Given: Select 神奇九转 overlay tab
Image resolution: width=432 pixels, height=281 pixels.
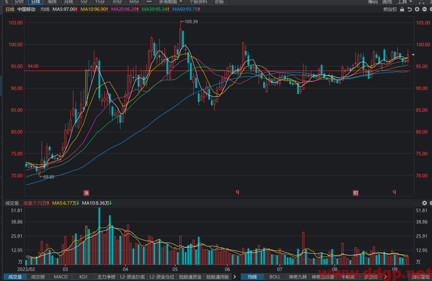Looking at the screenshot, I should [297, 277].
